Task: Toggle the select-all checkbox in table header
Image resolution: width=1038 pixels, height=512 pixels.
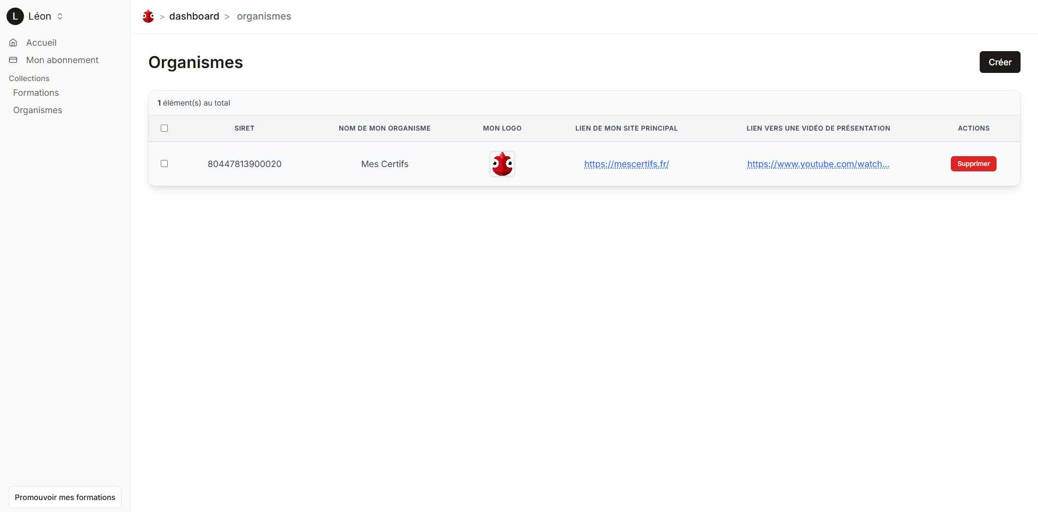Action: (164, 128)
